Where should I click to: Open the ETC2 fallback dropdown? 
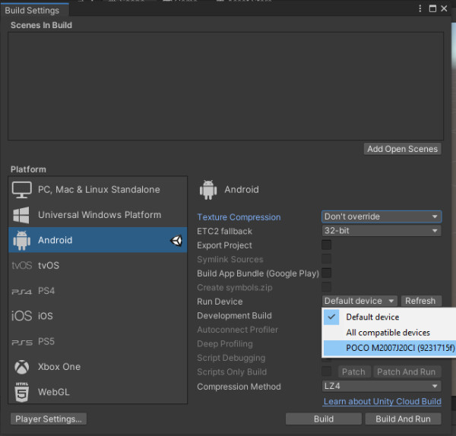tap(382, 231)
